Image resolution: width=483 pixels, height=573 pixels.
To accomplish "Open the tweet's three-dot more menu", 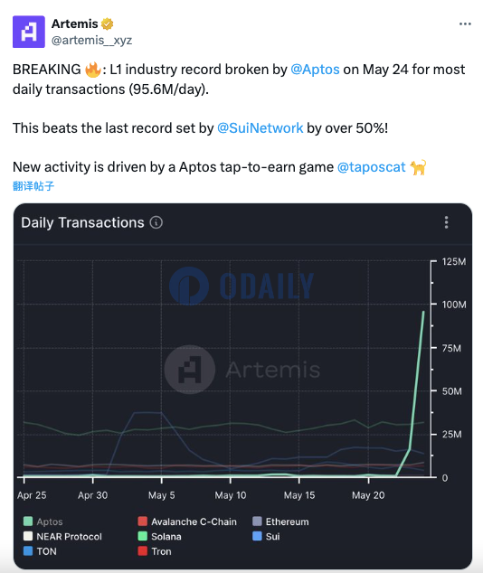I will pos(465,24).
